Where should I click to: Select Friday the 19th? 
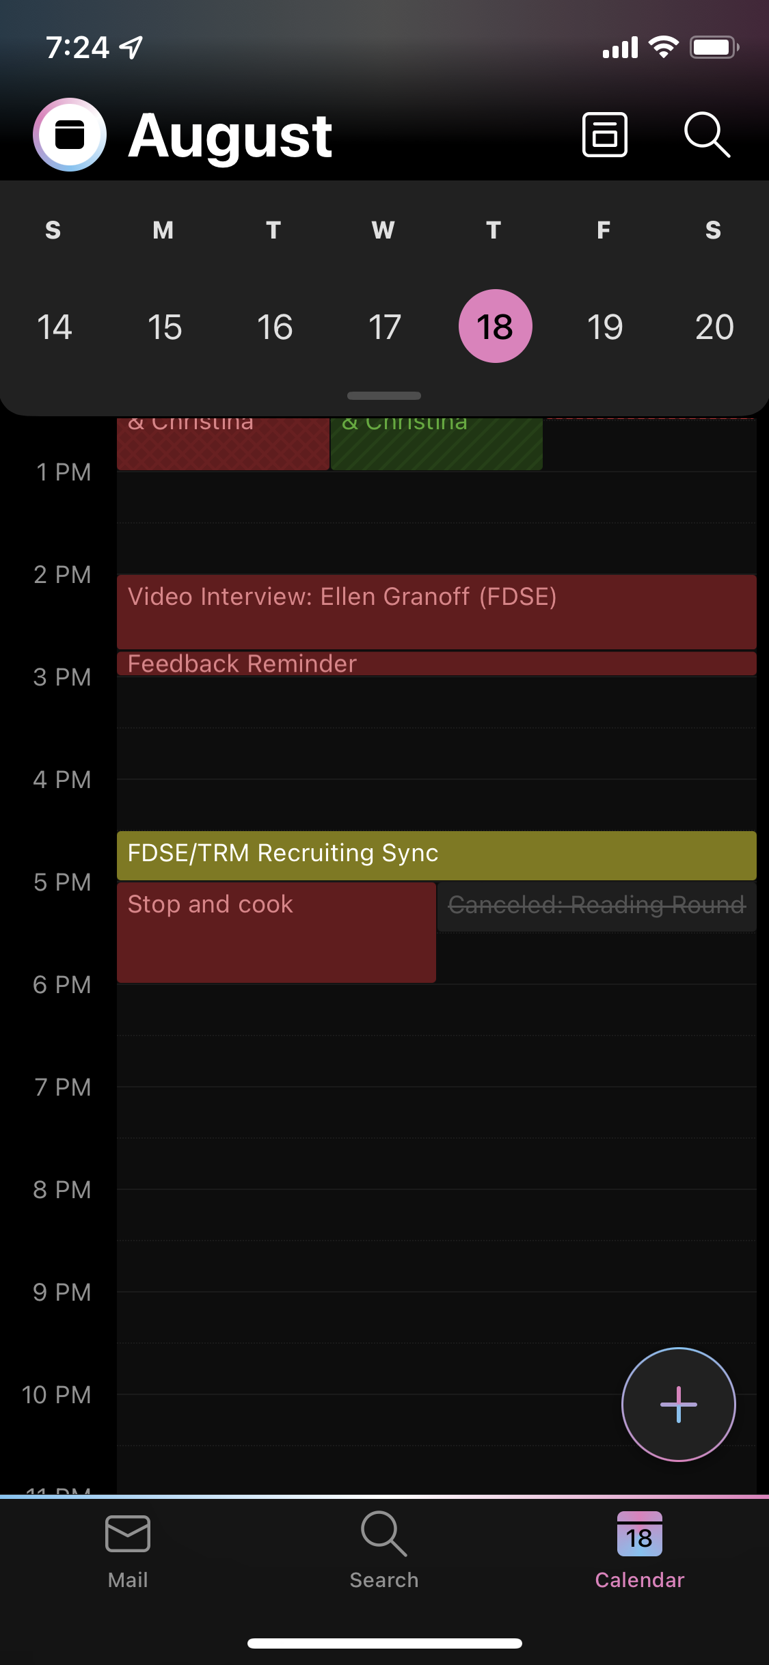click(605, 327)
